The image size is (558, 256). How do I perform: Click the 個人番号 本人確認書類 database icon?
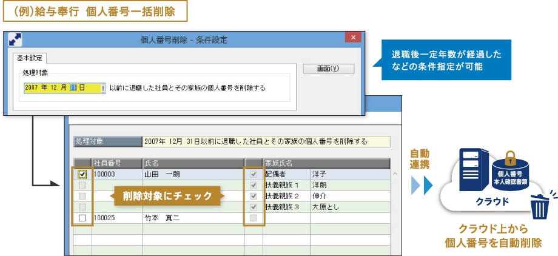(x=510, y=176)
